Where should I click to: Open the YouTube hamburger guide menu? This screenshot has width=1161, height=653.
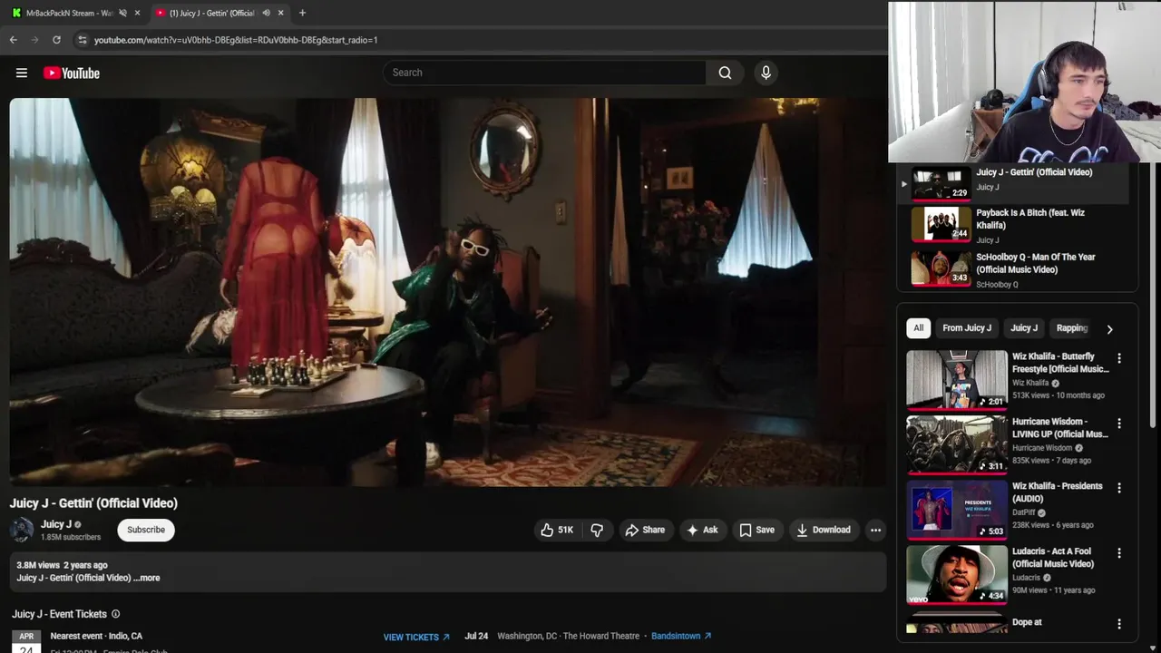point(22,73)
